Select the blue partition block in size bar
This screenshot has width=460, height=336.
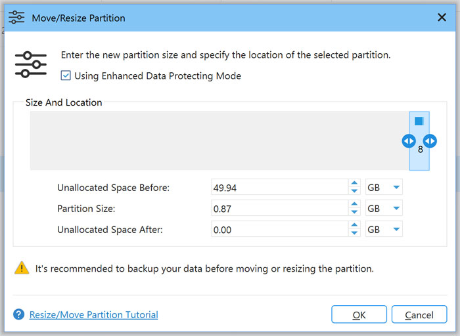coord(419,140)
